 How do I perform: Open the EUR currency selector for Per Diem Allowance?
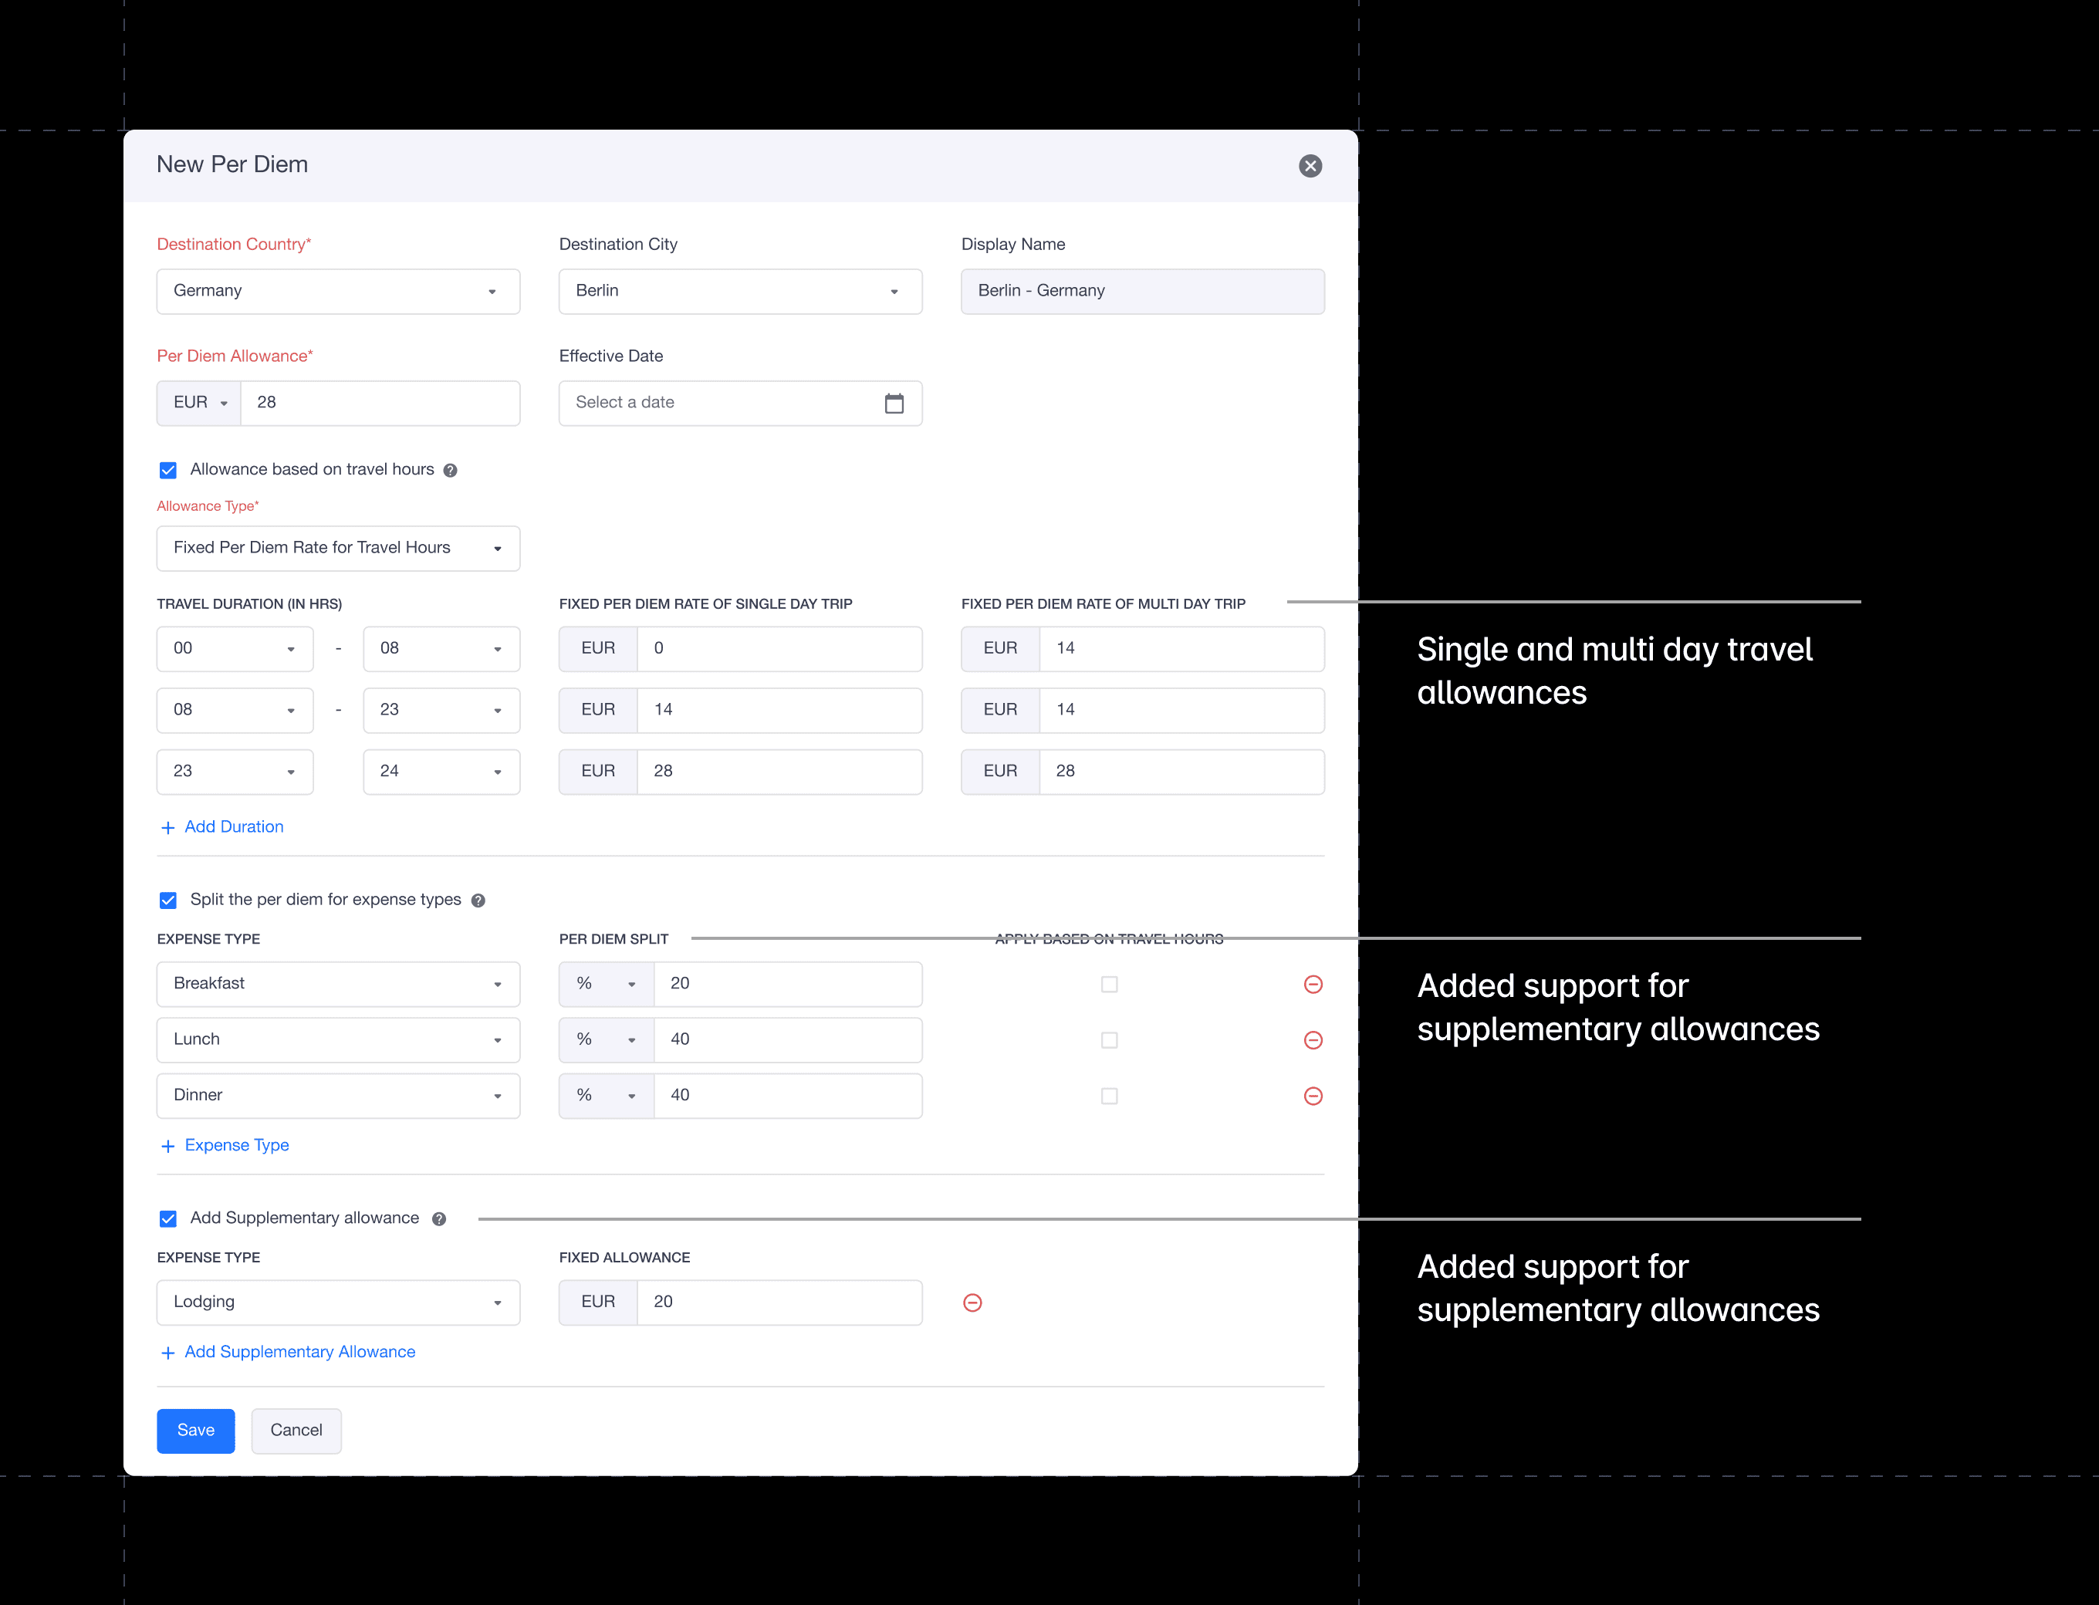[x=199, y=403]
